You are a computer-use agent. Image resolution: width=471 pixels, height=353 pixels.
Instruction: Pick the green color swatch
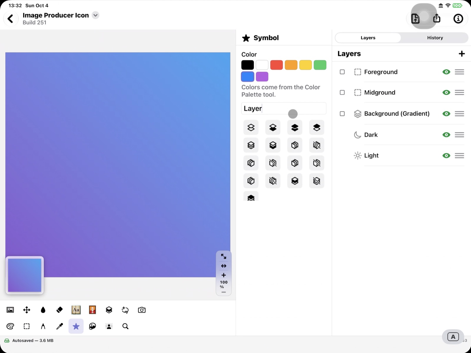[x=320, y=65]
